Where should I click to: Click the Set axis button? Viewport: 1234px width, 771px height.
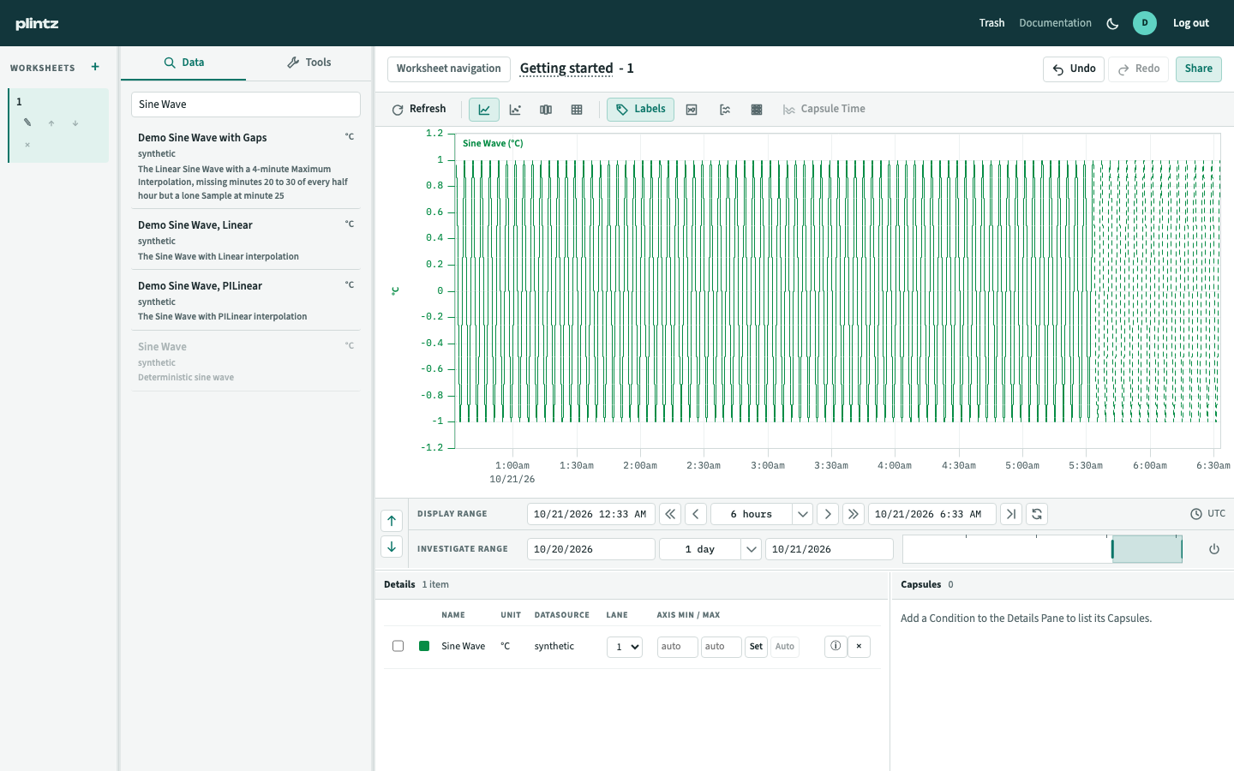(x=756, y=647)
